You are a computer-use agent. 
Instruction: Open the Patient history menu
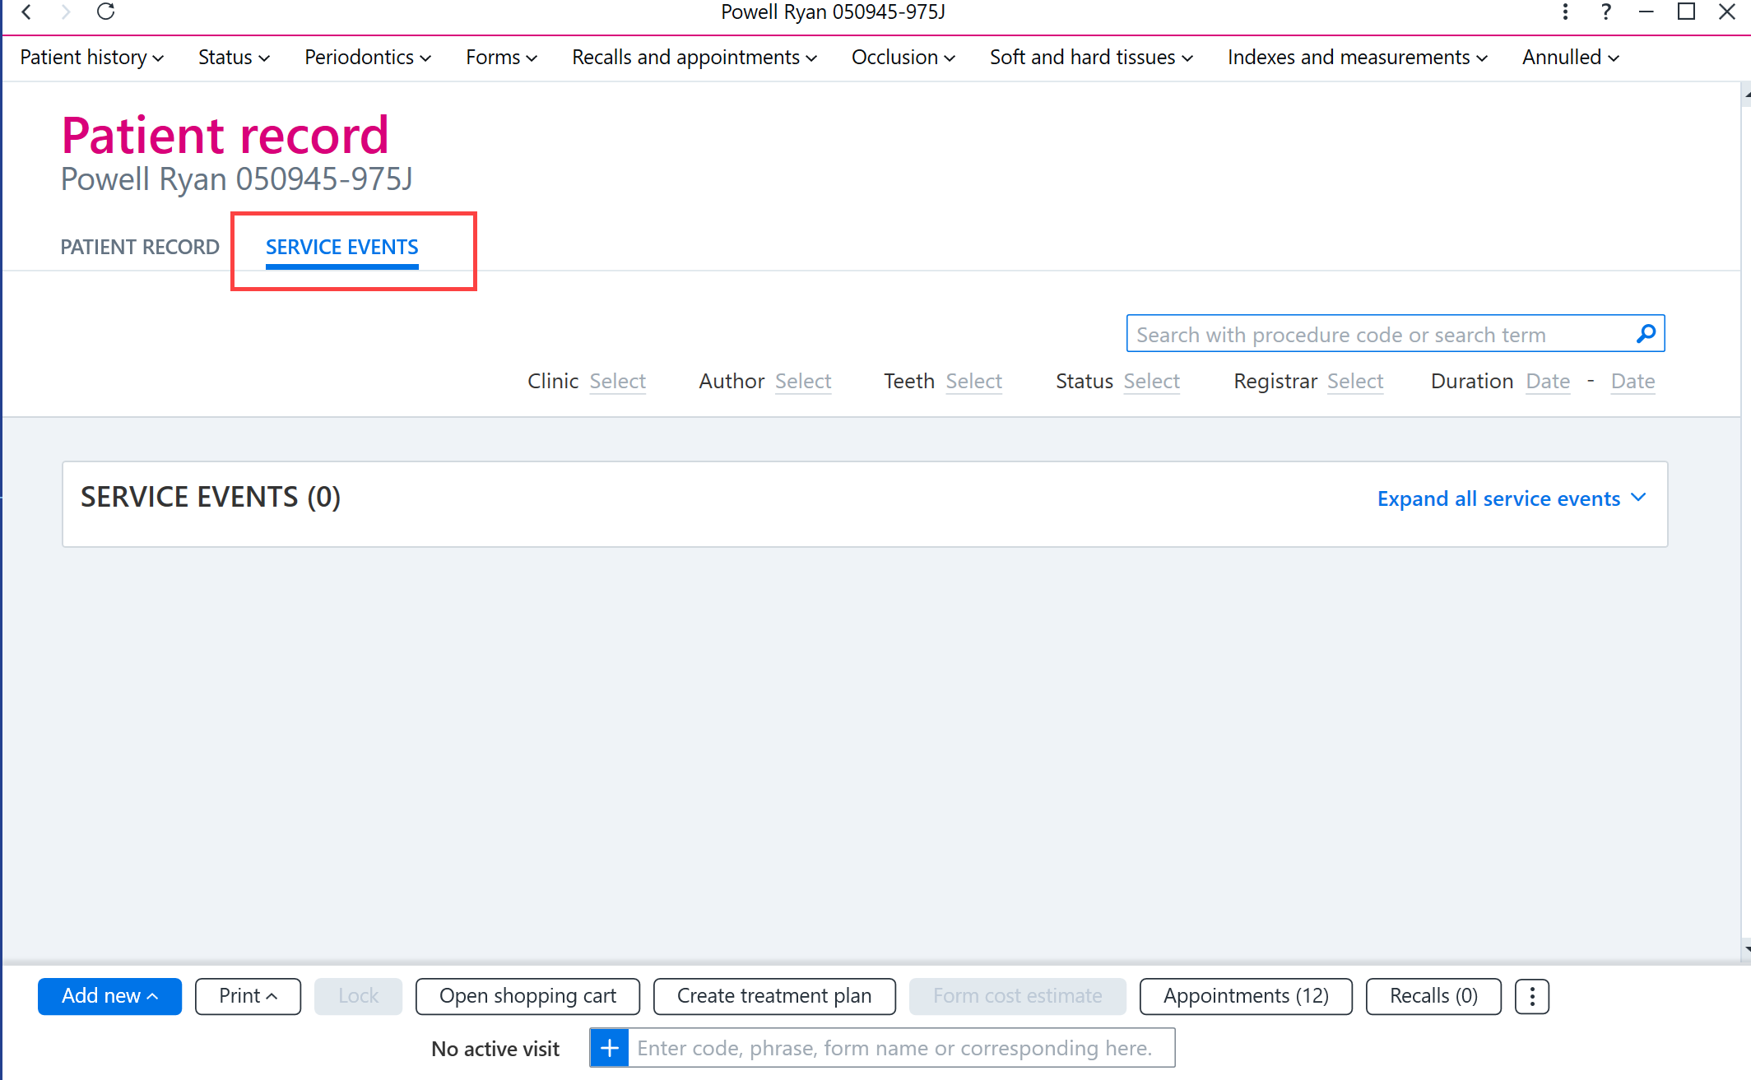pyautogui.click(x=92, y=58)
